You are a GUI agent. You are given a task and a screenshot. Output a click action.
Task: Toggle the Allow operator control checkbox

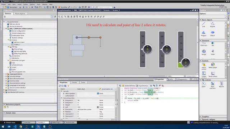pos(98,93)
